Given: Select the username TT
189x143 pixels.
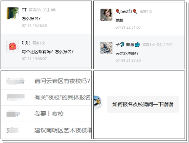Looking at the screenshot, I should pyautogui.click(x=24, y=10).
